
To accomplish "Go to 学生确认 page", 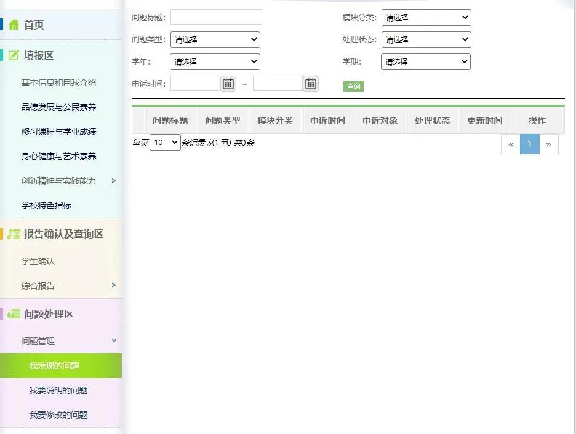I will pyautogui.click(x=37, y=261).
